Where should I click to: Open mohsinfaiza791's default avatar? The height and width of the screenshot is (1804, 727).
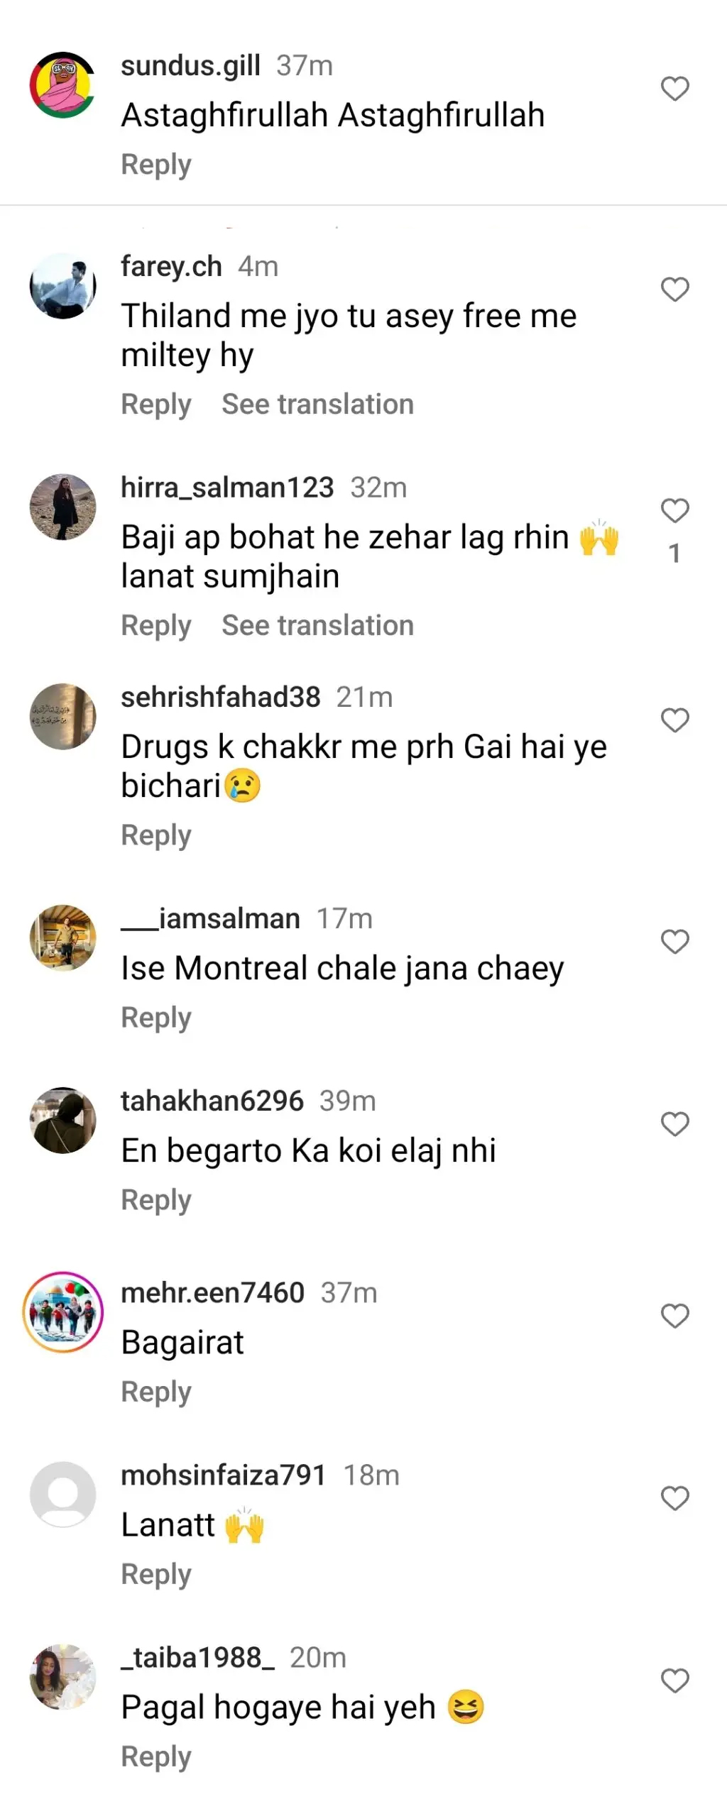62,1495
